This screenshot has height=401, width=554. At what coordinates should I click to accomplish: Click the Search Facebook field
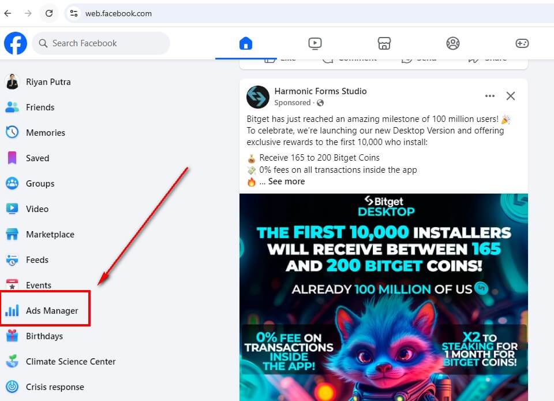[101, 43]
